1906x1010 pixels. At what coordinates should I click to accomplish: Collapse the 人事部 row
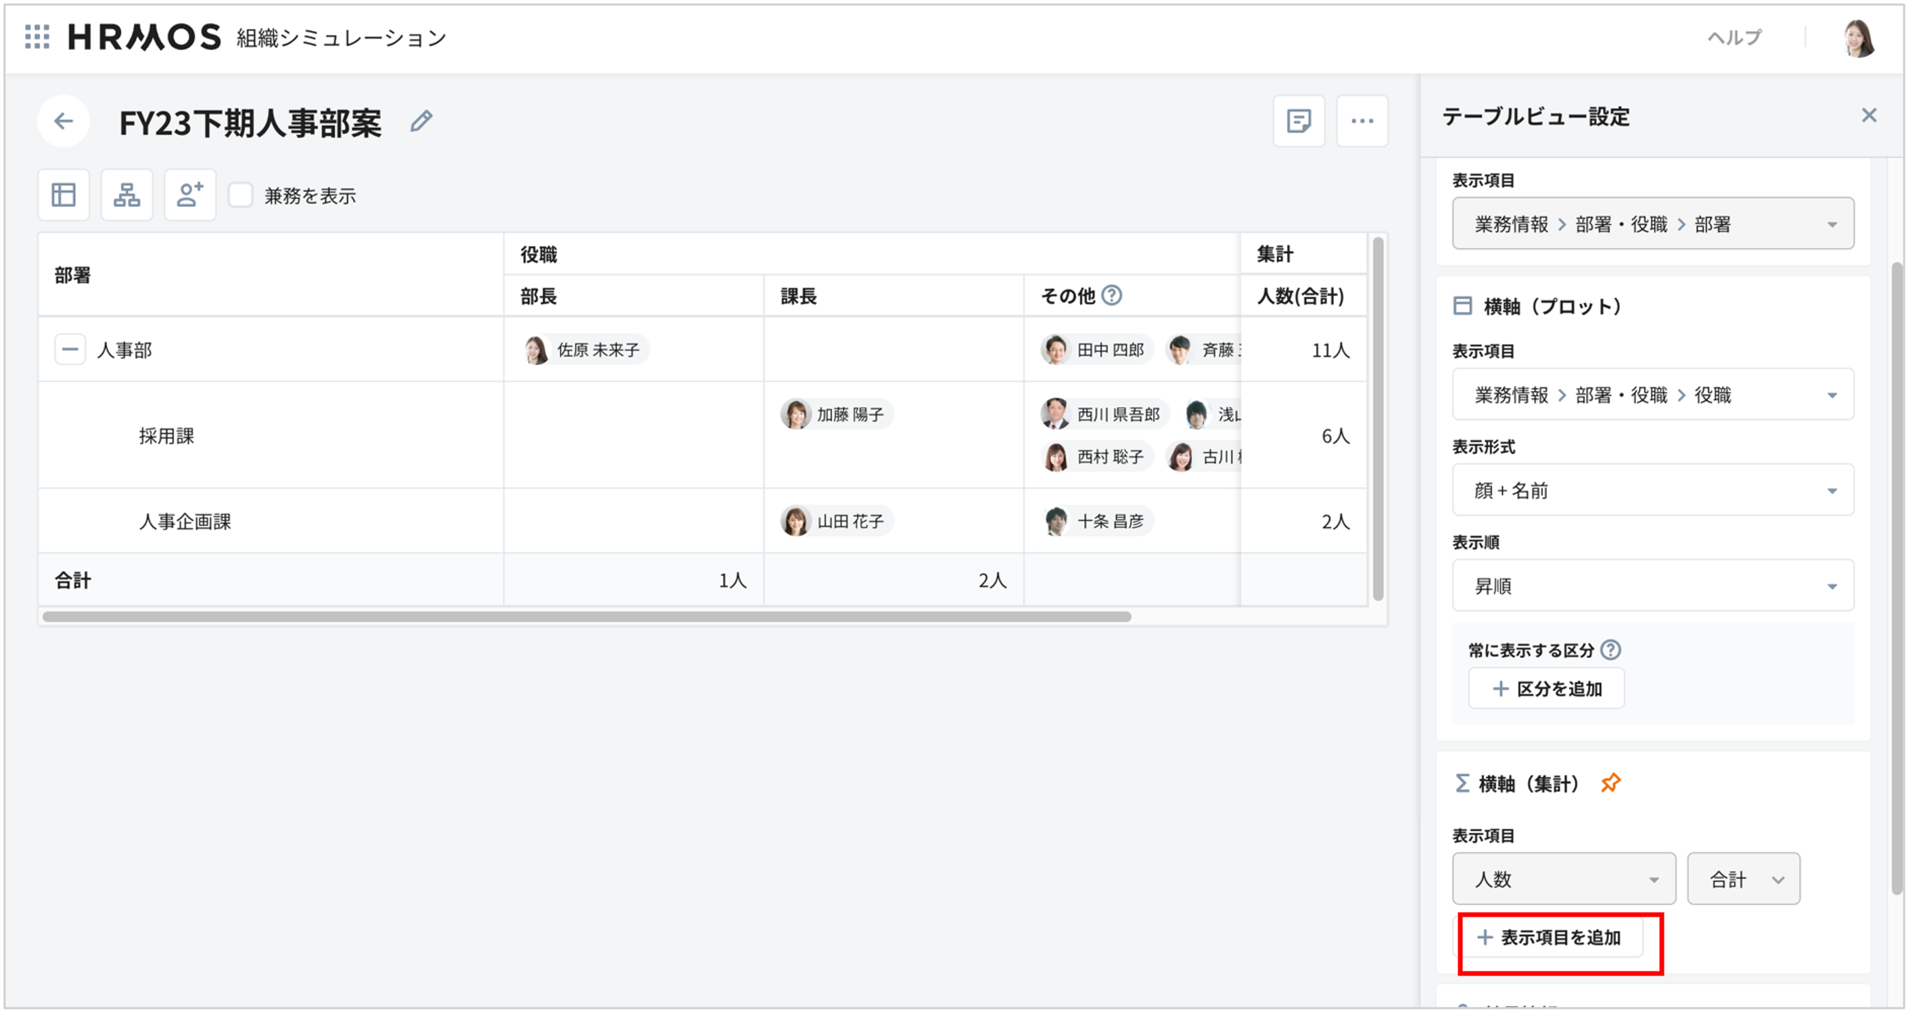(x=70, y=350)
